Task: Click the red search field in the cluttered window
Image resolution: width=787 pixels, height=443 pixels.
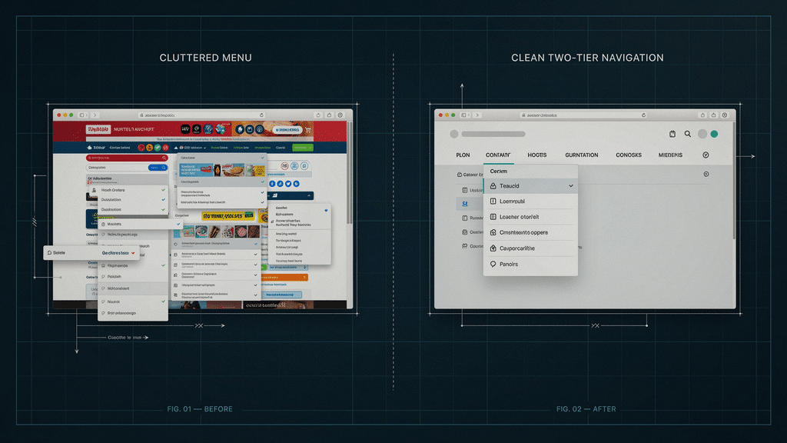Action: [127, 158]
